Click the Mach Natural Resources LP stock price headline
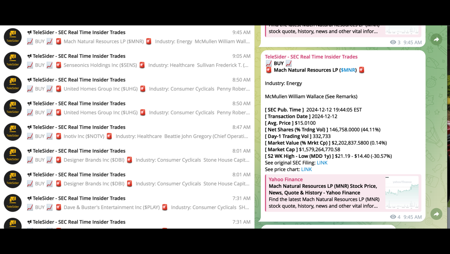The width and height of the screenshot is (450, 254). click(323, 189)
